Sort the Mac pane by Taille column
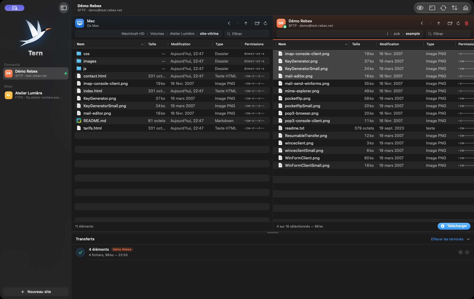Viewport: 474px width, 299px height. (157, 44)
